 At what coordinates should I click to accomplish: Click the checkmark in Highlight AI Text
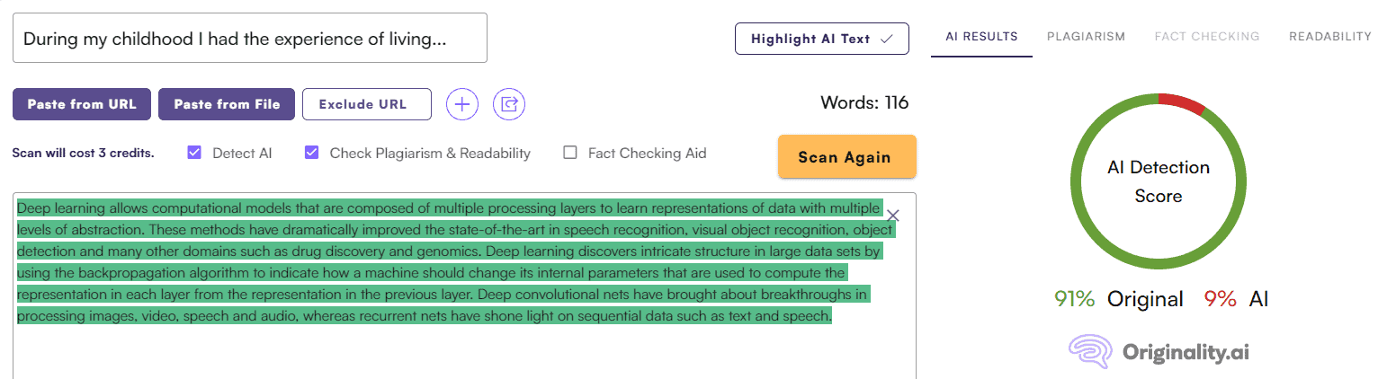pos(886,39)
